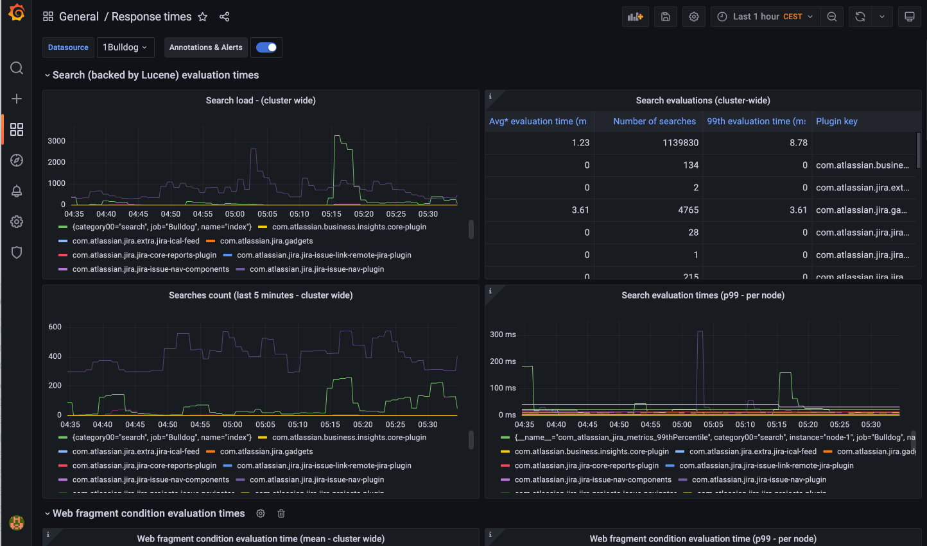
Task: Share dashboard via the share icon
Action: click(x=224, y=17)
